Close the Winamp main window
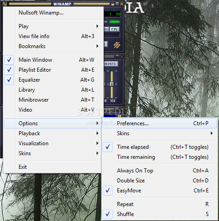219x221 pixels. pos(122,4)
